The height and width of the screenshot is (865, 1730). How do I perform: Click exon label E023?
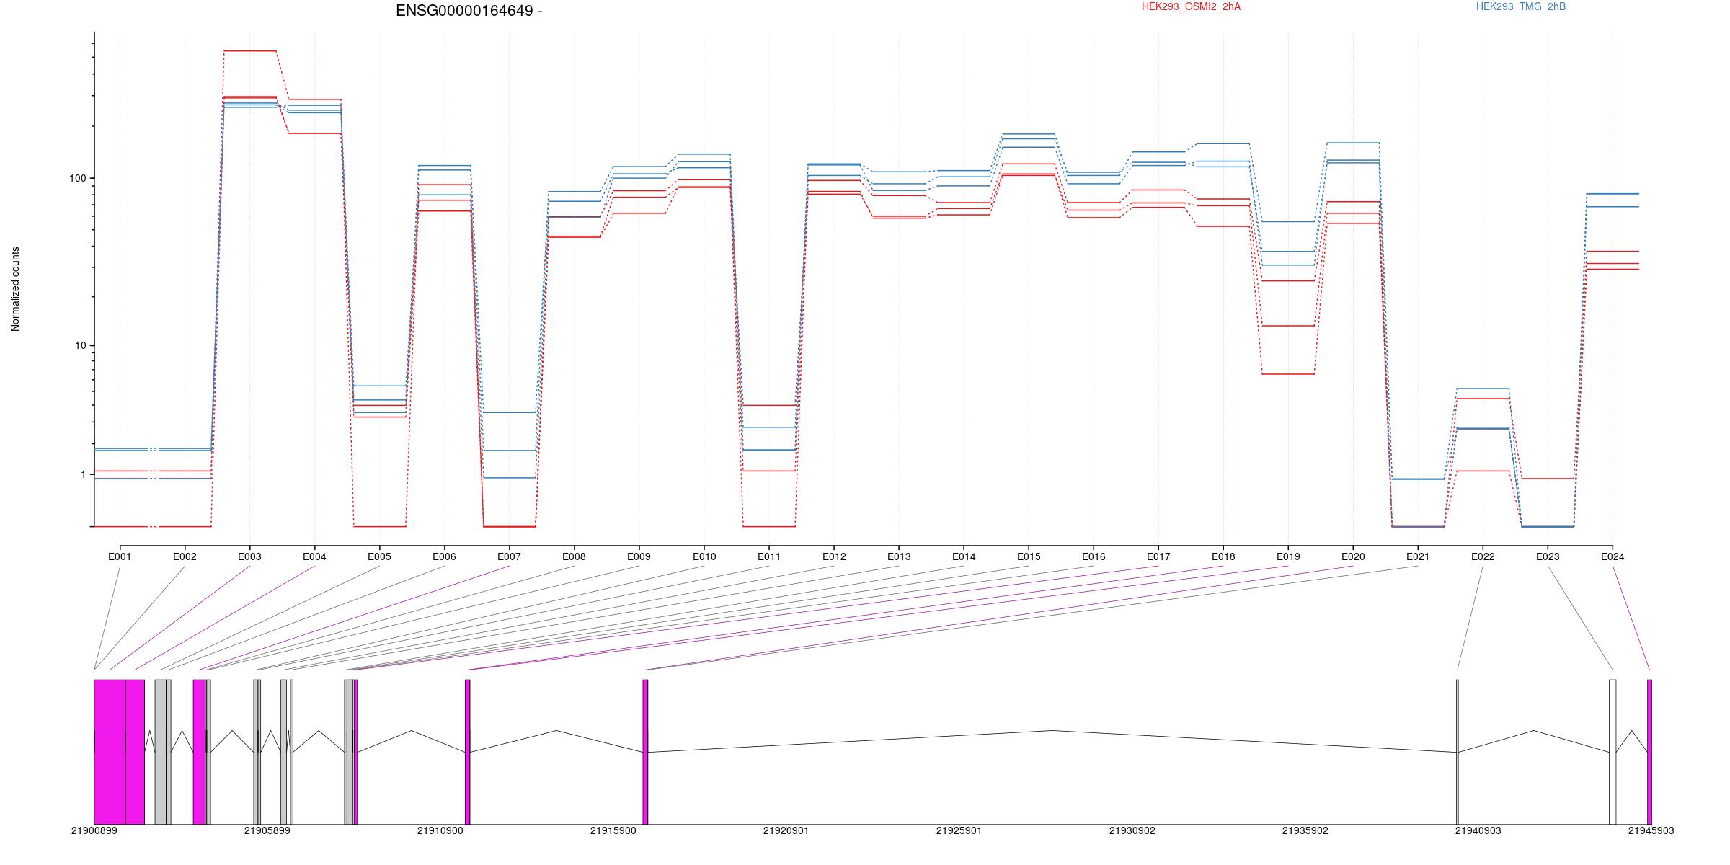click(x=1548, y=556)
